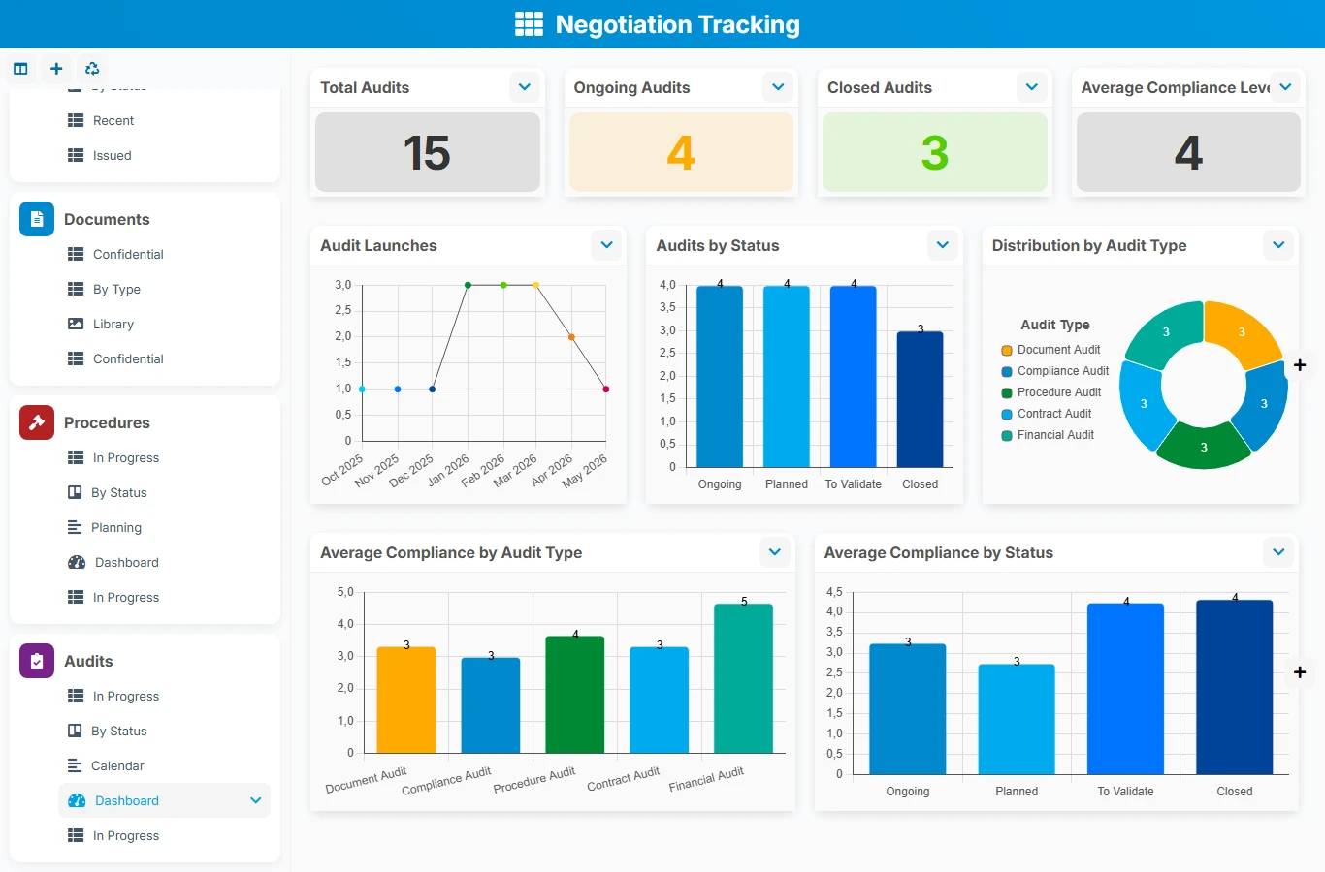This screenshot has width=1325, height=872.
Task: Expand the Average Compliance by Status menu
Action: [1278, 552]
